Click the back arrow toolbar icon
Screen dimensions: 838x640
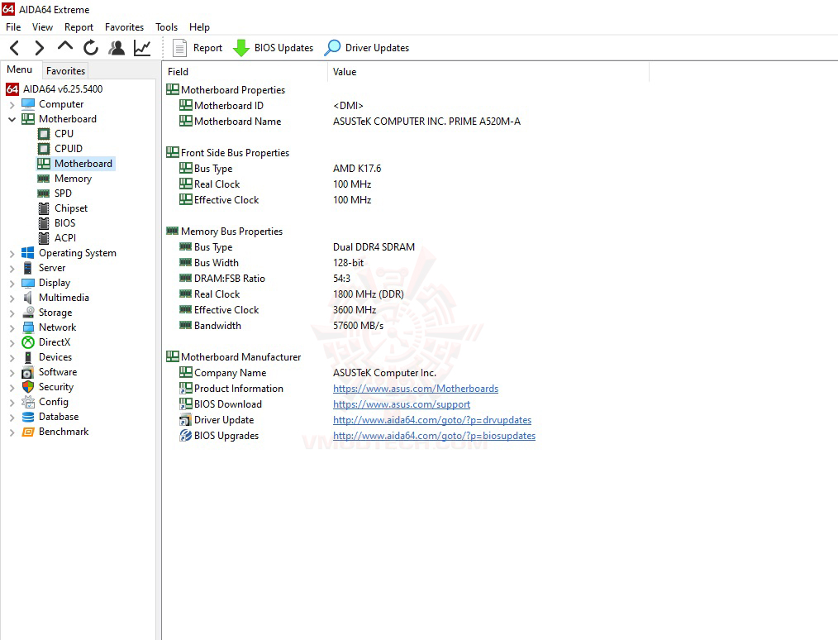13,47
